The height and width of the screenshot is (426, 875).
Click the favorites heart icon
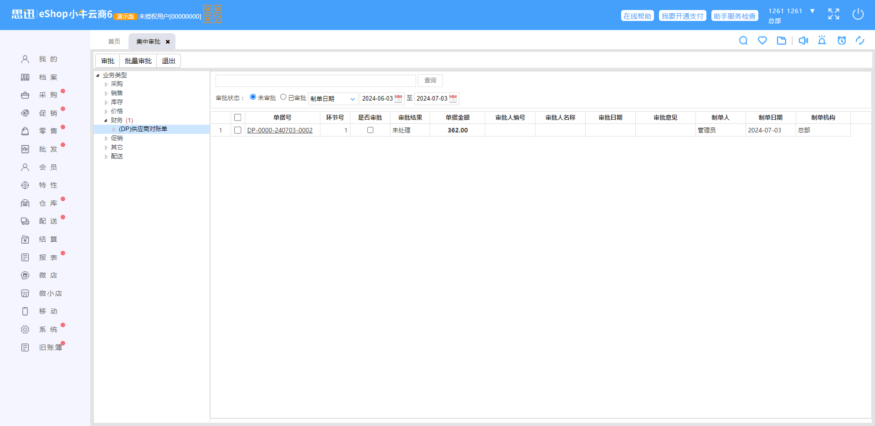tap(762, 41)
